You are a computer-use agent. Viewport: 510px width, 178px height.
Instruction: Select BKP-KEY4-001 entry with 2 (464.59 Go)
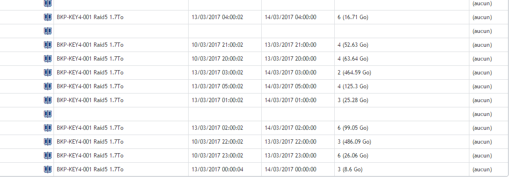[x=90, y=73]
